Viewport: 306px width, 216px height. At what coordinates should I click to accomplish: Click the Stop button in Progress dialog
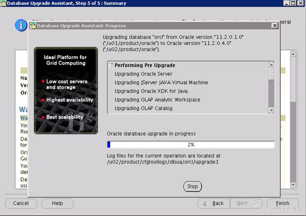192,187
